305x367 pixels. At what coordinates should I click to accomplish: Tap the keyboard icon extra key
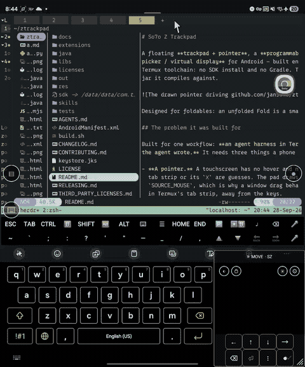[x=143, y=225]
